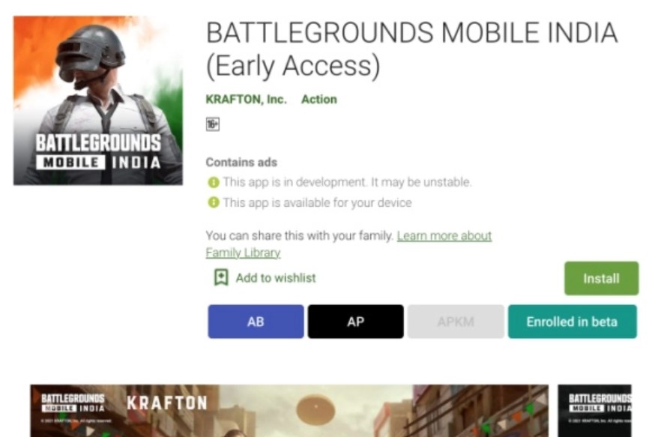Click the info icon beside device availability
This screenshot has height=437, width=655.
pyautogui.click(x=214, y=202)
